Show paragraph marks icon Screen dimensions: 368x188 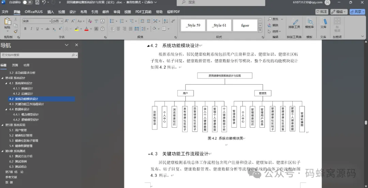click(x=173, y=21)
